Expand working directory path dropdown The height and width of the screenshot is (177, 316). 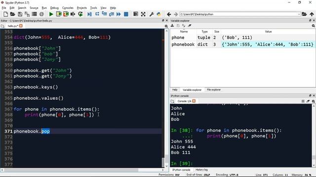coord(299,14)
